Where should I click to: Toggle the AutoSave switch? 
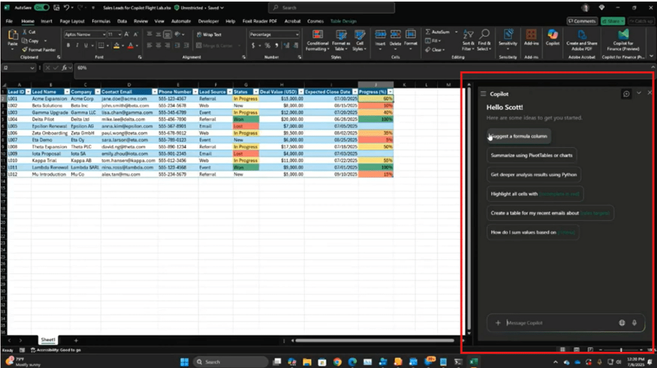[41, 8]
